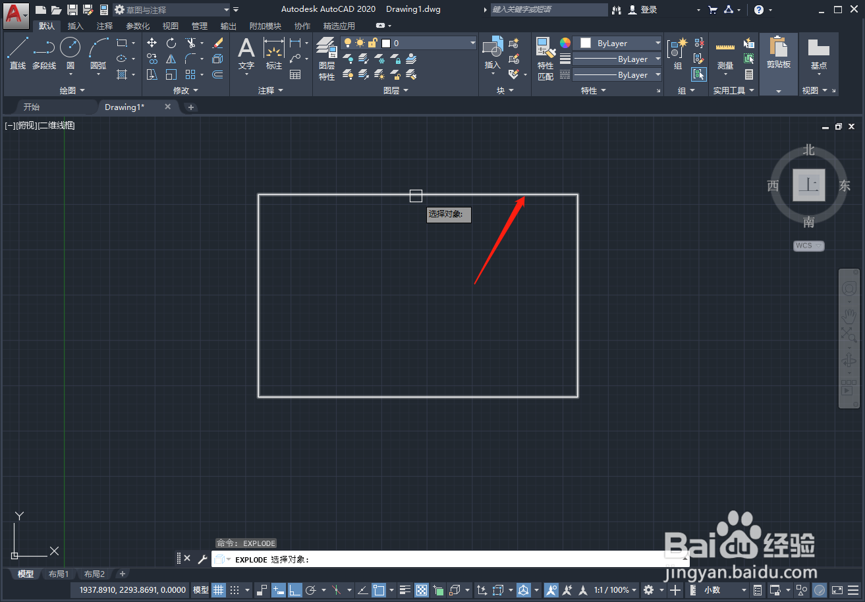Click the 登录 sign-in button

(642, 10)
